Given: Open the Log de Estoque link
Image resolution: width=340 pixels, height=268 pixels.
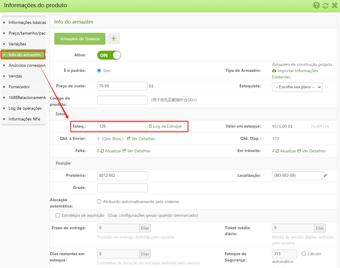Looking at the screenshot, I should click(x=167, y=126).
